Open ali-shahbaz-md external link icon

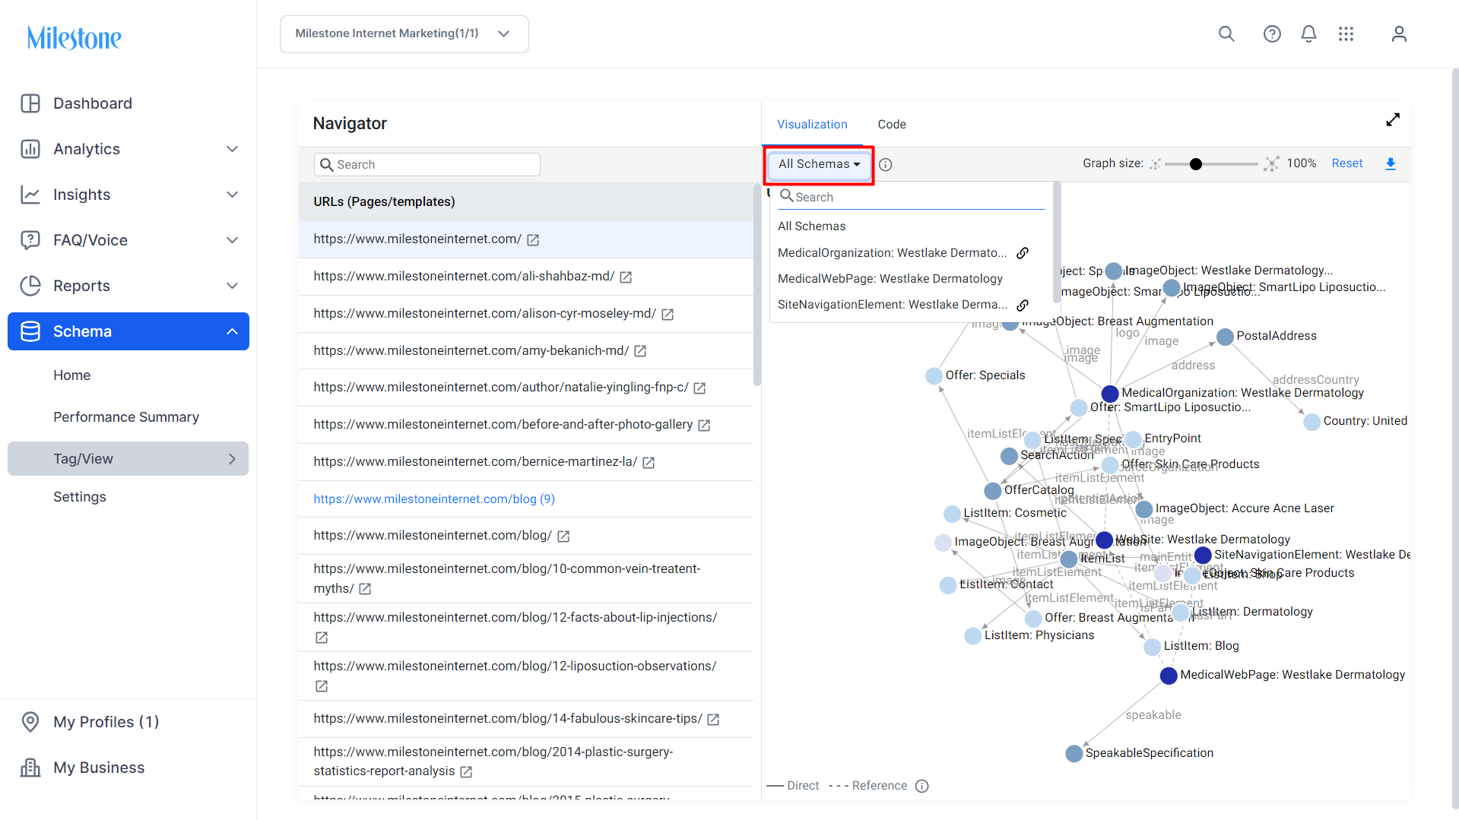click(626, 277)
